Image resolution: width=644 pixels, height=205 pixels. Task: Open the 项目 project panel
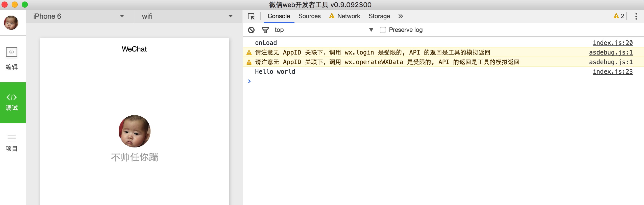point(12,143)
